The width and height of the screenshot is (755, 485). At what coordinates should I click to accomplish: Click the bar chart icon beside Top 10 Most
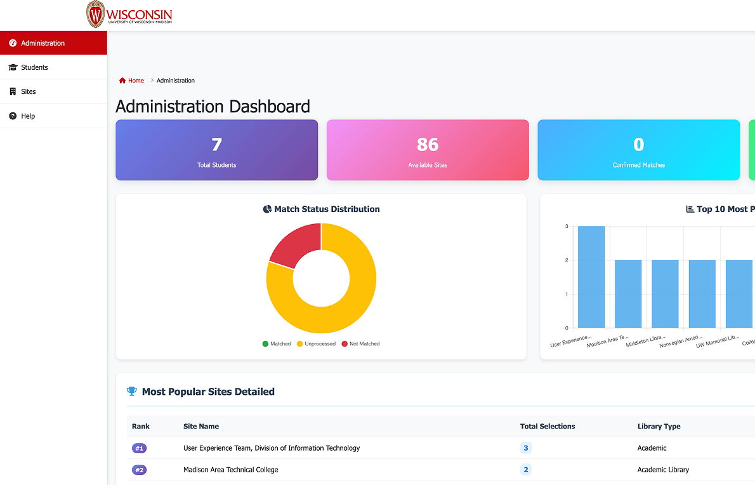[690, 209]
